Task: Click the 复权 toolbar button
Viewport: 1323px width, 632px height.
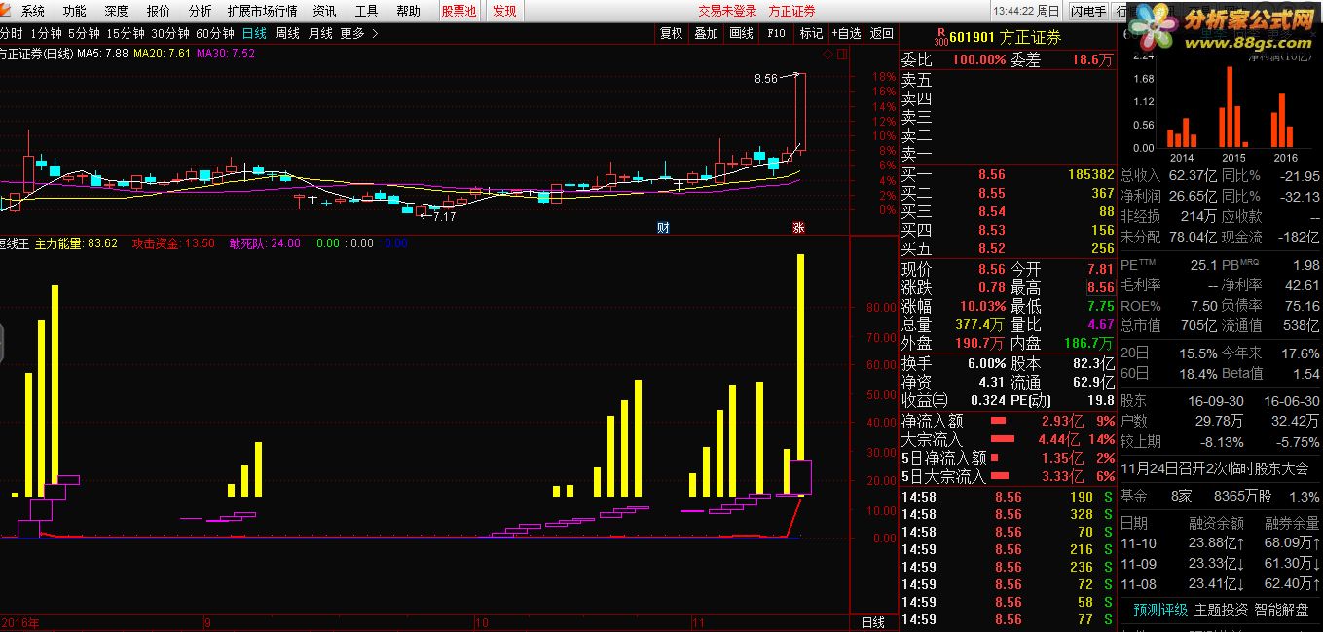Action: click(x=672, y=33)
